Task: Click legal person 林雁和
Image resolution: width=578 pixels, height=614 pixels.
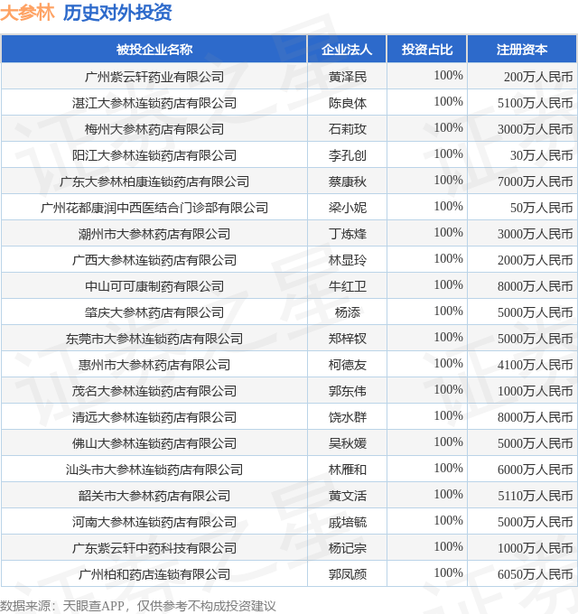Action: (x=348, y=470)
